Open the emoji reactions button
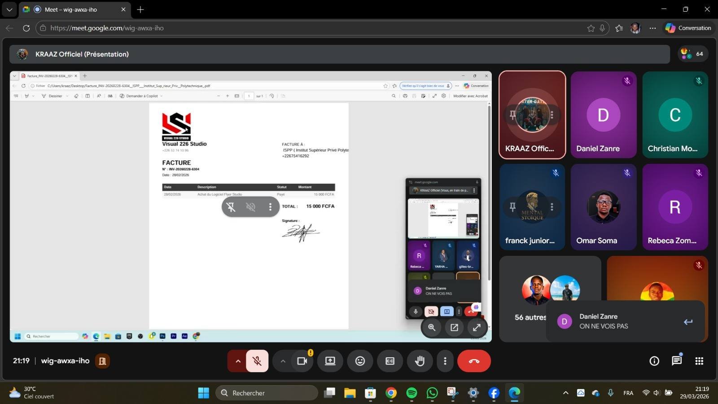Image resolution: width=718 pixels, height=404 pixels. click(x=360, y=361)
